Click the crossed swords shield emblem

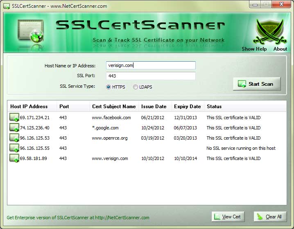coord(270,31)
